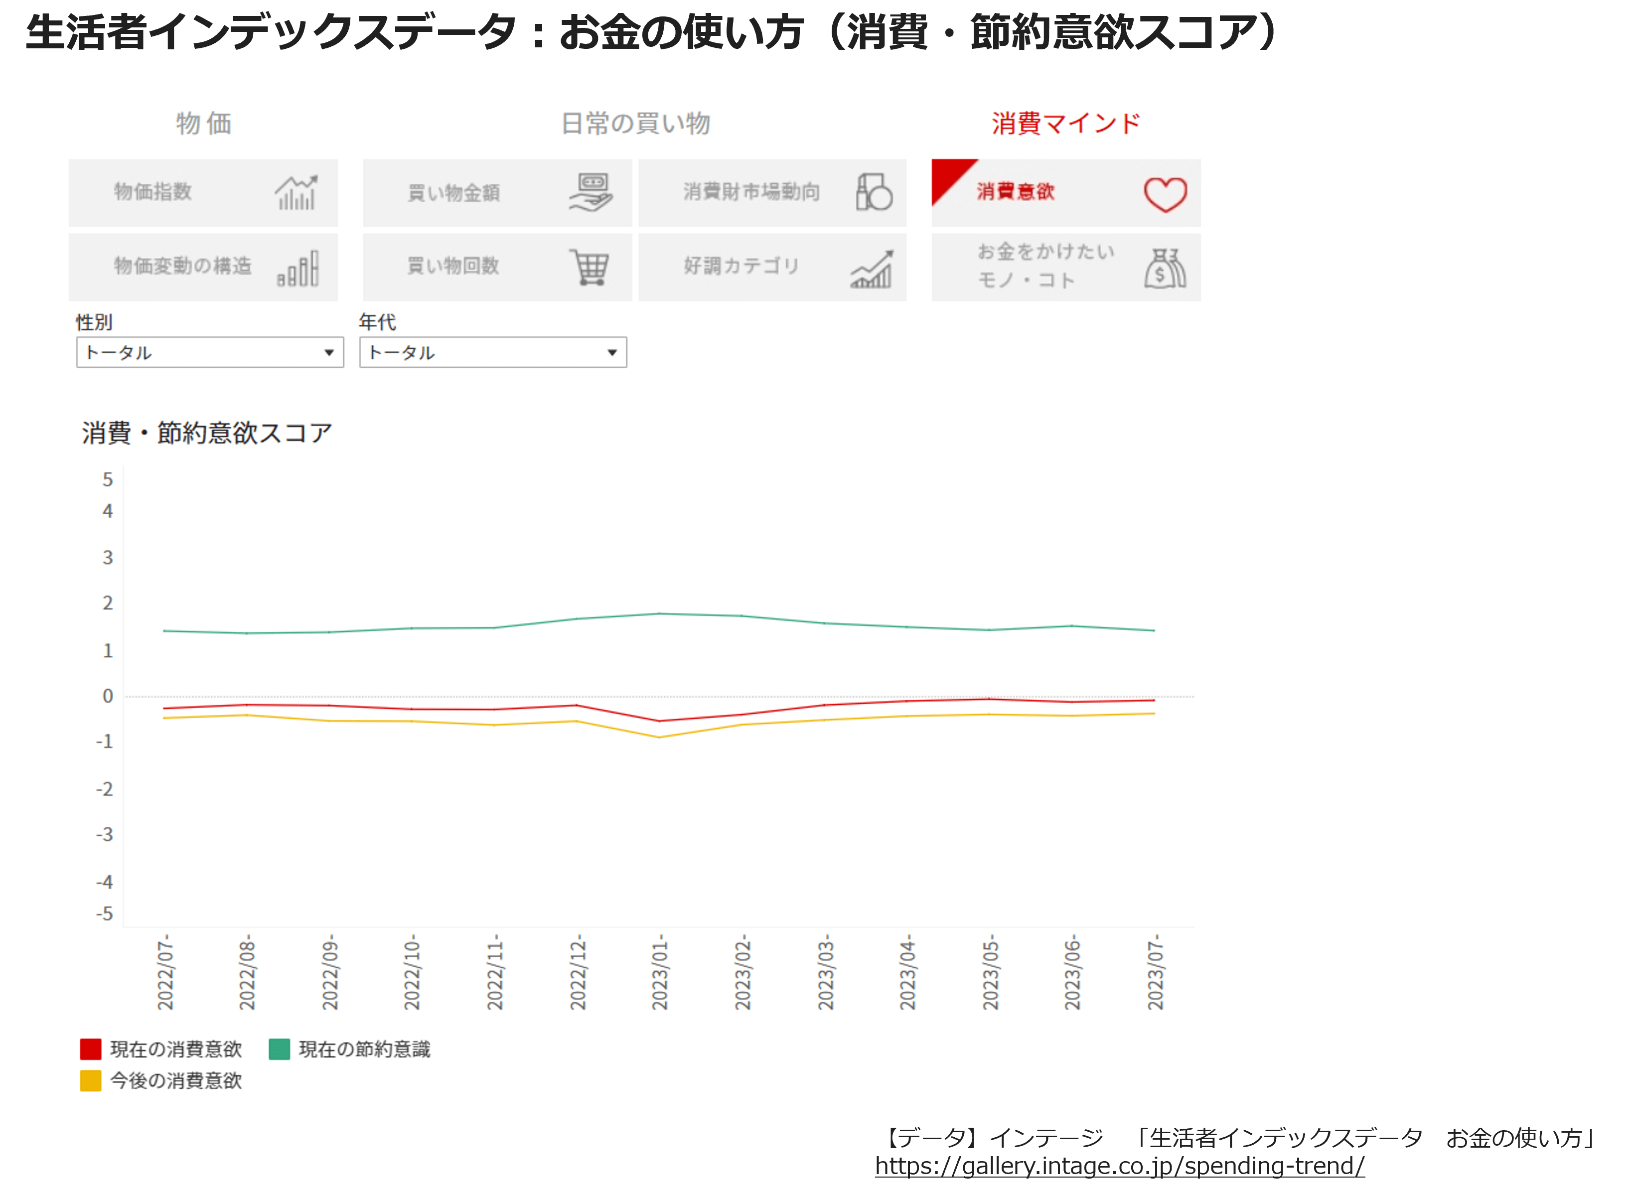
Task: Click the 性別 filter label
Action: (x=94, y=322)
